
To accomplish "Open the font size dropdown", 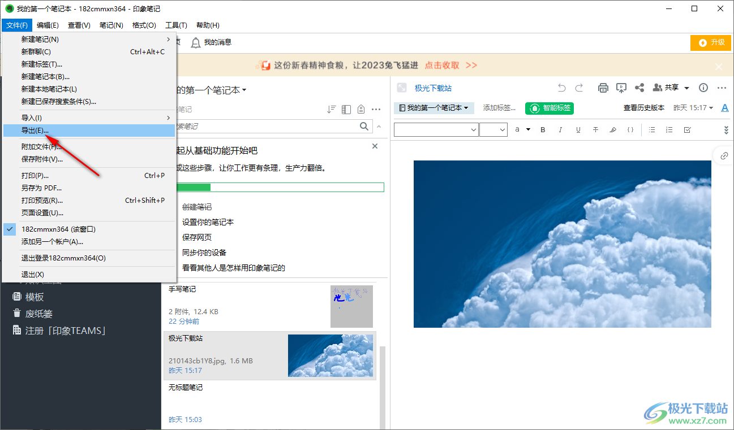I will click(493, 130).
